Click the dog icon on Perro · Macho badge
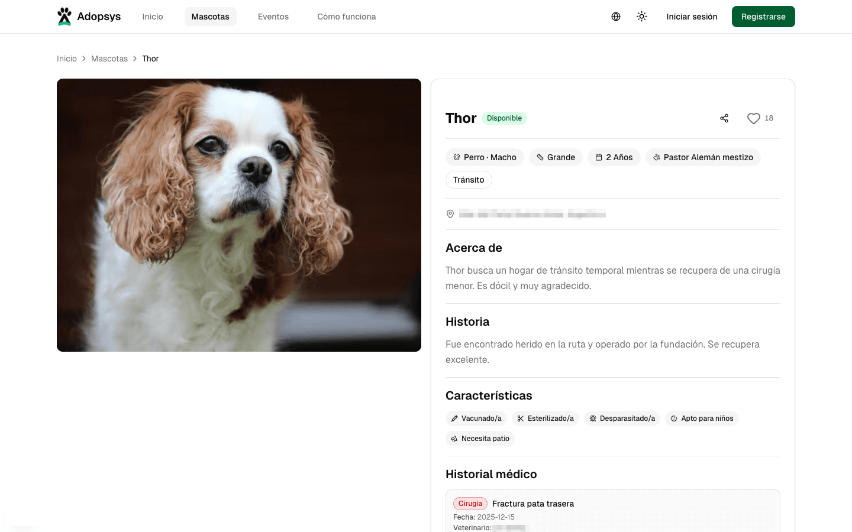 click(456, 157)
